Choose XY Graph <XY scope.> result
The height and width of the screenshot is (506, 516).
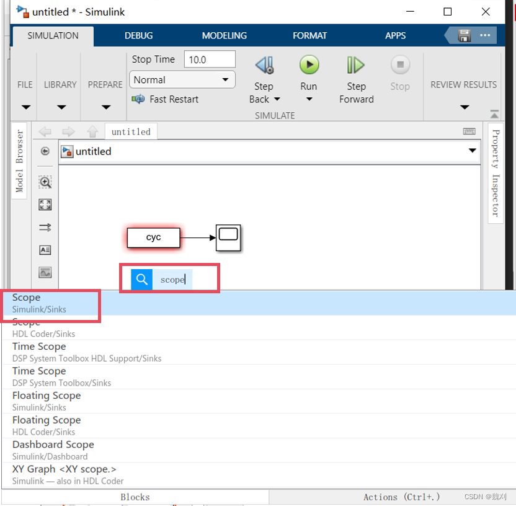tap(259, 475)
